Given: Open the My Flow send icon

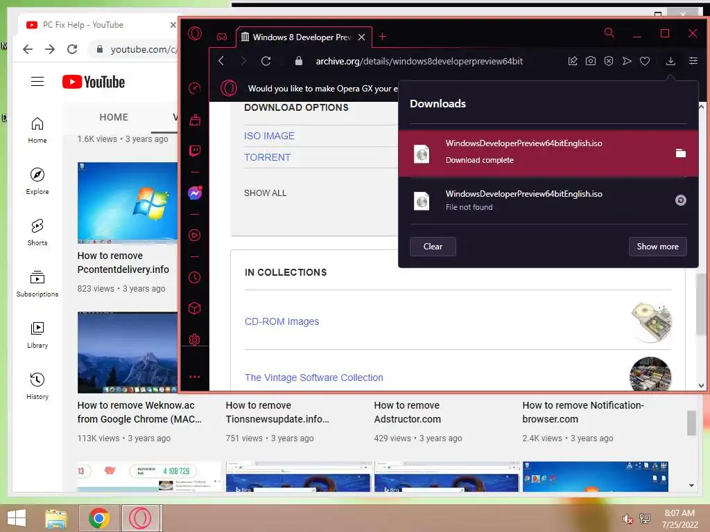Looking at the screenshot, I should (627, 61).
